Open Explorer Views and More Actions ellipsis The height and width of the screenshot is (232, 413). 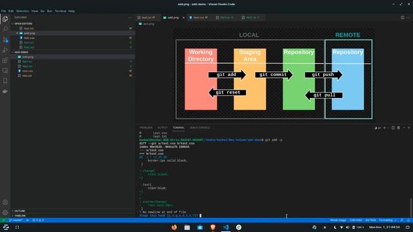click(x=130, y=17)
